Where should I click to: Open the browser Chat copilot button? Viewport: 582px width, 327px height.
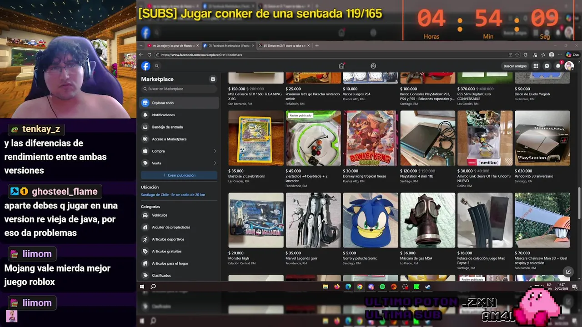pyautogui.click(x=572, y=55)
